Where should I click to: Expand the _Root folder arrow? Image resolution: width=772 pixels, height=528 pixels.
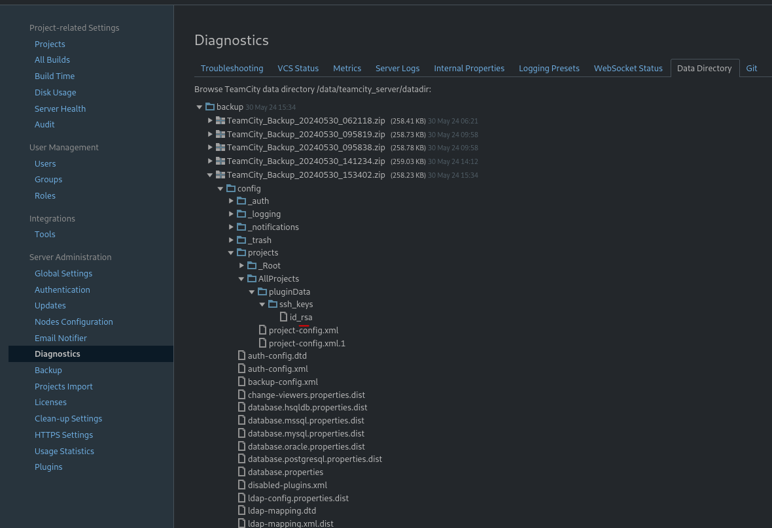(x=242, y=265)
